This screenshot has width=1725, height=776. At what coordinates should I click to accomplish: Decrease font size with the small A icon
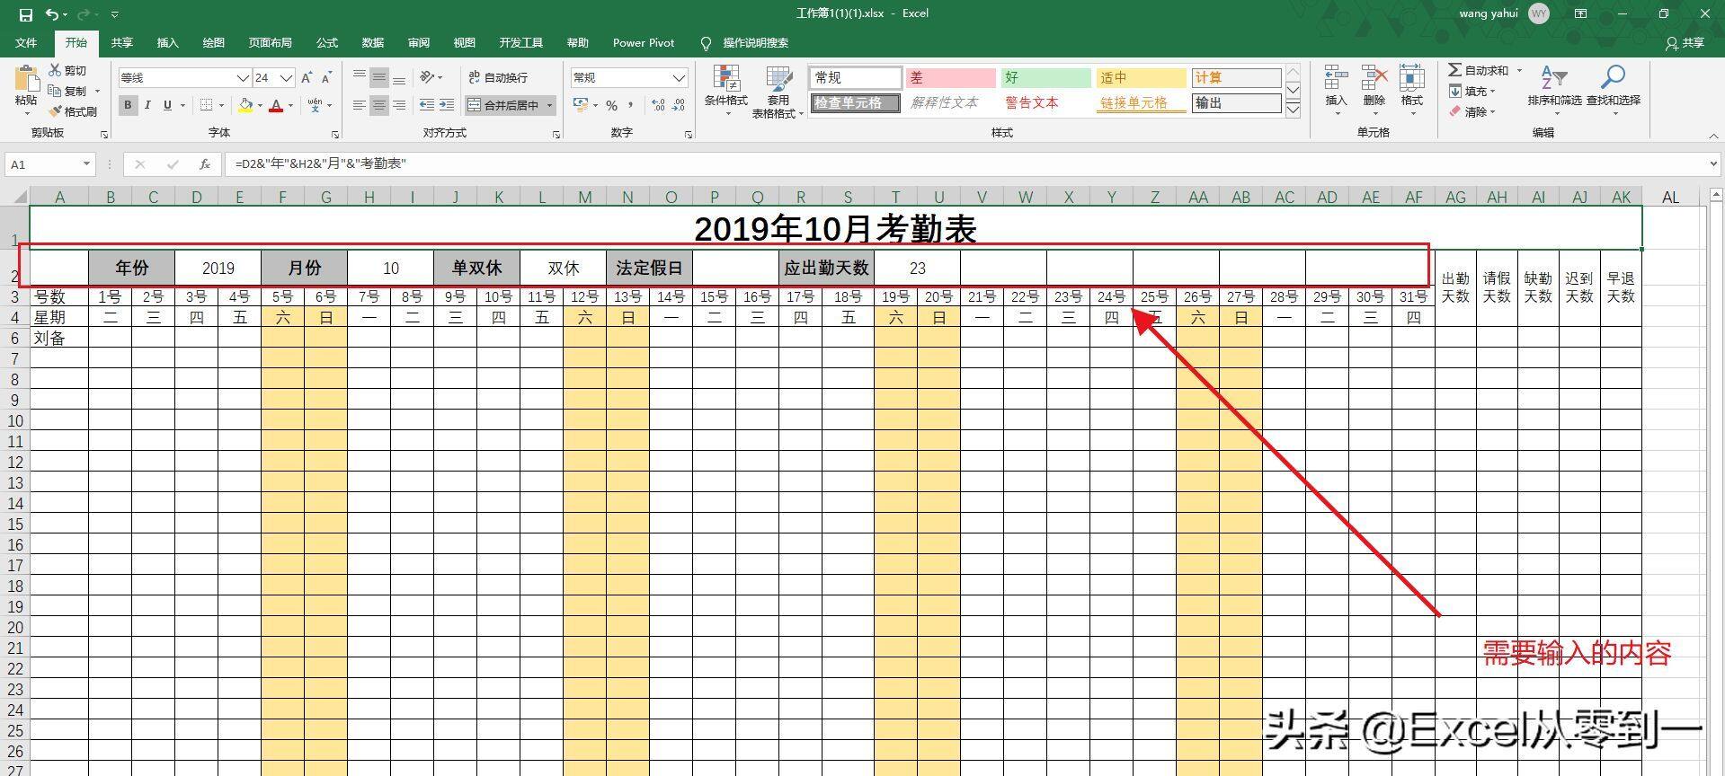tap(326, 78)
